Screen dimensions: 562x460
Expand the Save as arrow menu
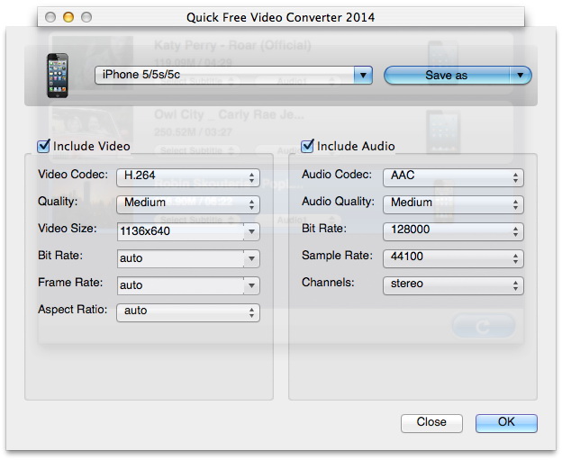point(520,76)
